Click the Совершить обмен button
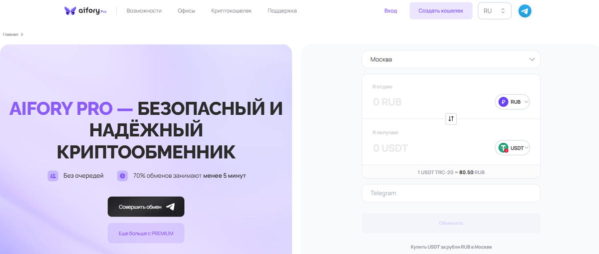The width and height of the screenshot is (599, 254). (146, 207)
